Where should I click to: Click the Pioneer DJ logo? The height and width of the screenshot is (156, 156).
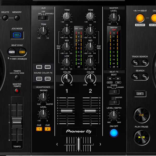(x=79, y=131)
